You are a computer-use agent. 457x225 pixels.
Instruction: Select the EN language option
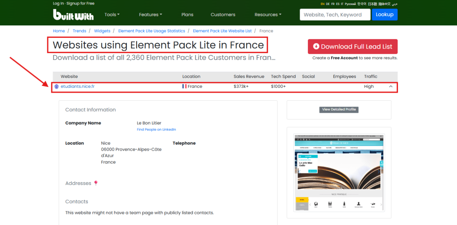coord(323,4)
